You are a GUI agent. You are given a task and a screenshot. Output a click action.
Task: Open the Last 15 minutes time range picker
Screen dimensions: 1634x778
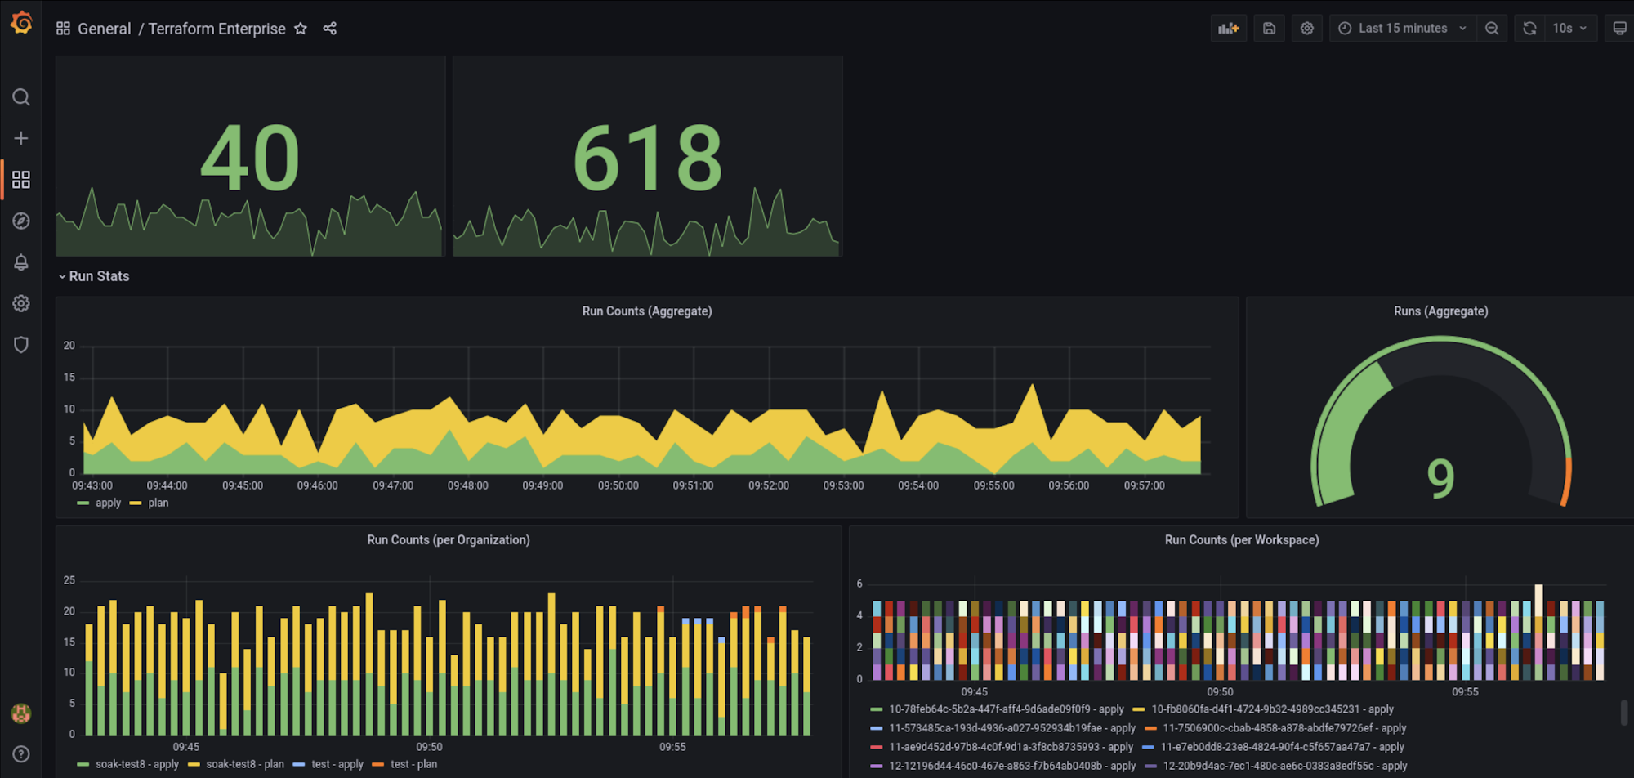point(1401,28)
